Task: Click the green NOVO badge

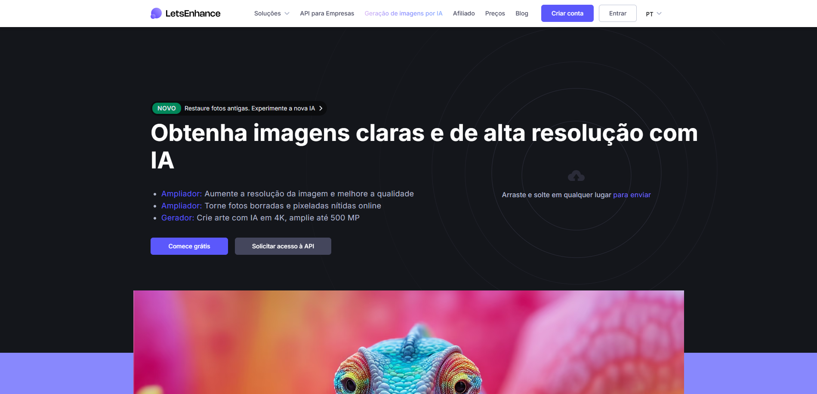Action: coord(166,108)
